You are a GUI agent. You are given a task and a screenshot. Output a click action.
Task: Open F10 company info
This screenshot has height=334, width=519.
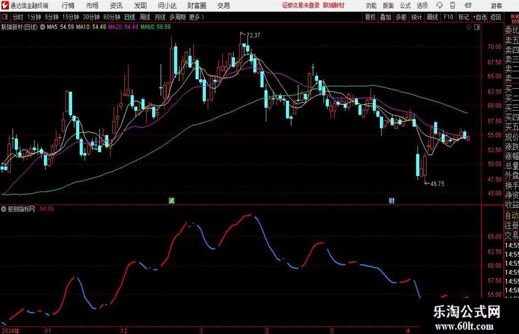point(449,17)
